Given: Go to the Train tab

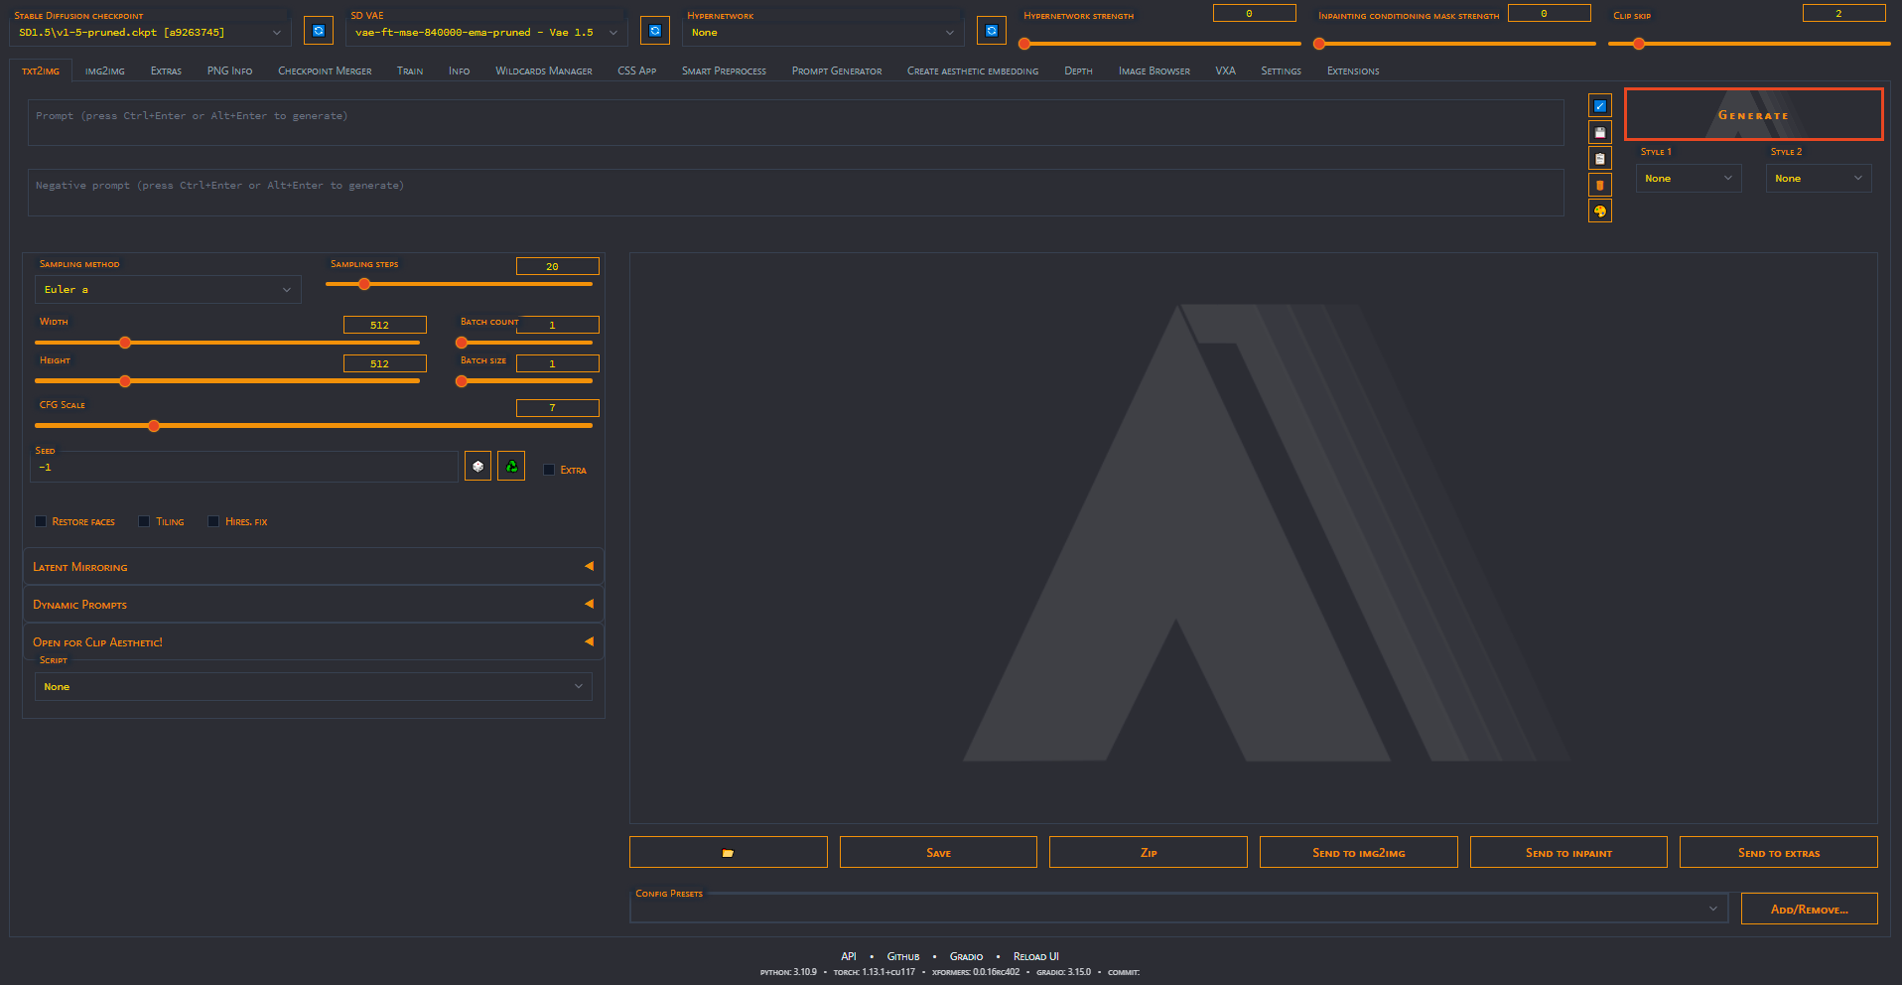Looking at the screenshot, I should (410, 71).
